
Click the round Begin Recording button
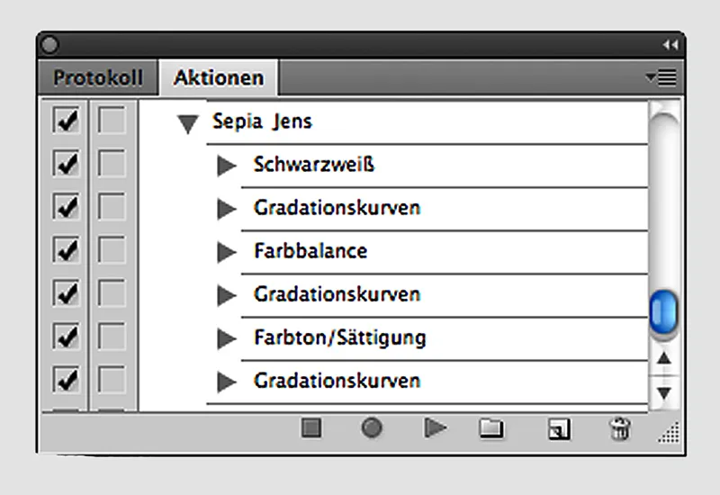tap(372, 428)
